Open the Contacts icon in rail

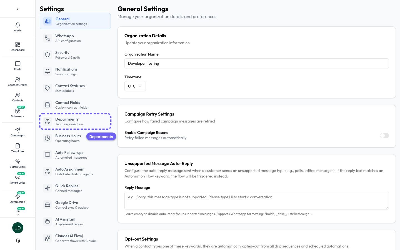[17, 95]
